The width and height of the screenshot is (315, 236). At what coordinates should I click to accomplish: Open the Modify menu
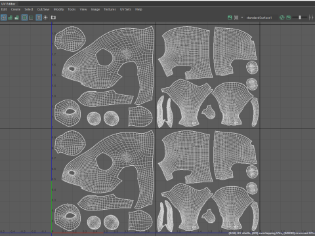tap(58, 9)
